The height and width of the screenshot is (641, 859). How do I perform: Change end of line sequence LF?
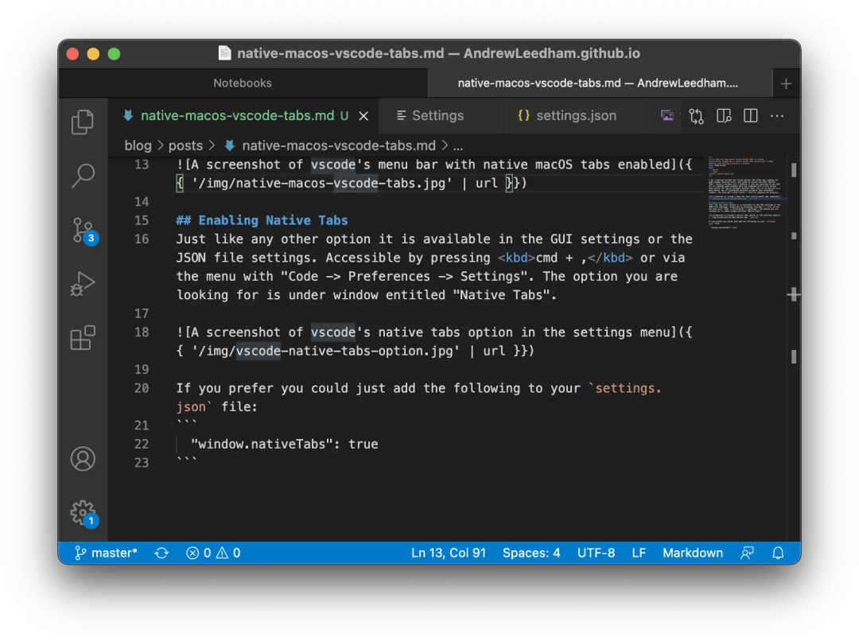tap(638, 553)
